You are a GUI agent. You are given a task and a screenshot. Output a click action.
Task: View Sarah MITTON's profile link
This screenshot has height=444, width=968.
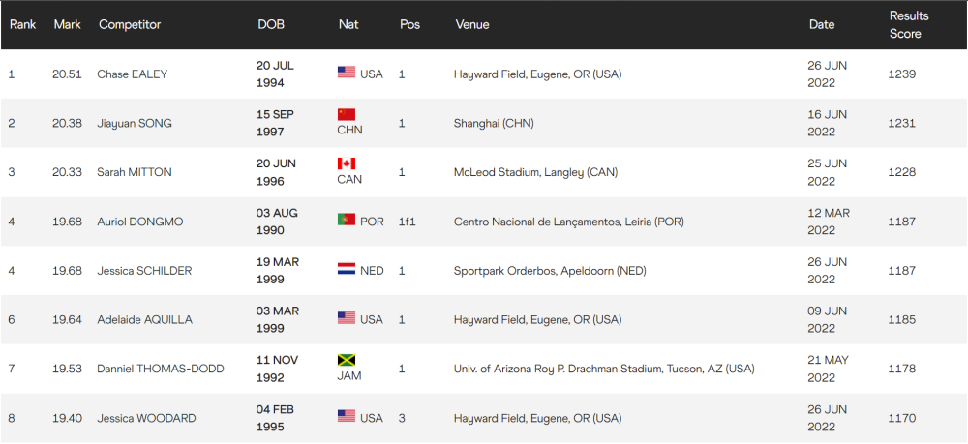pos(135,172)
